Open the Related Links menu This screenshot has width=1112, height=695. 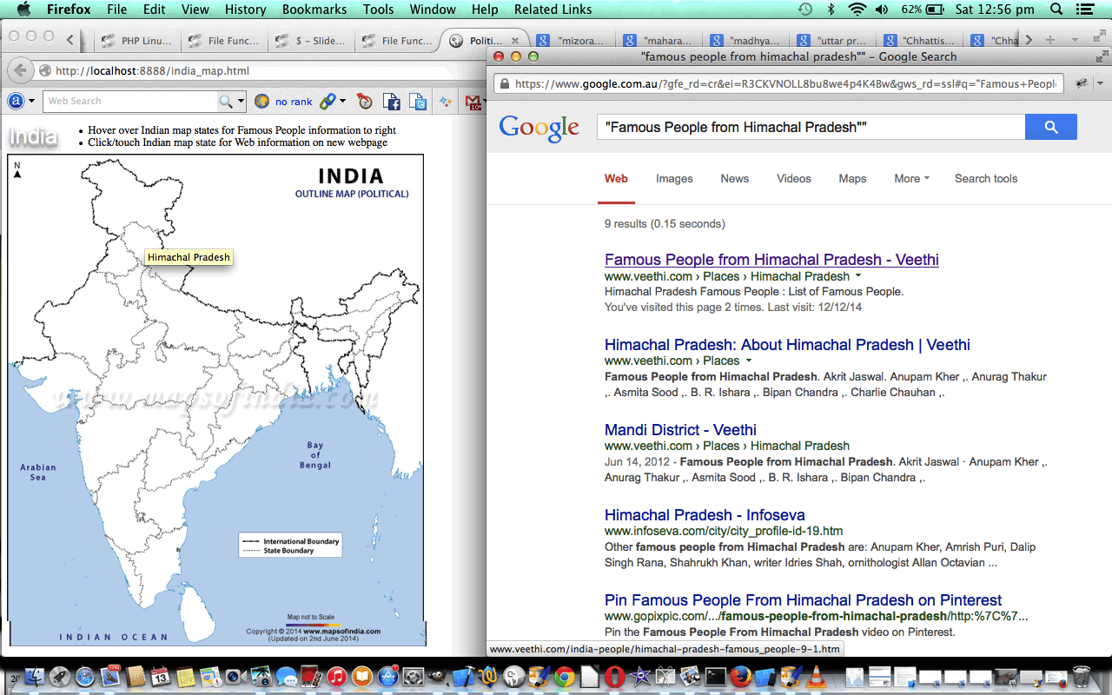tap(553, 10)
